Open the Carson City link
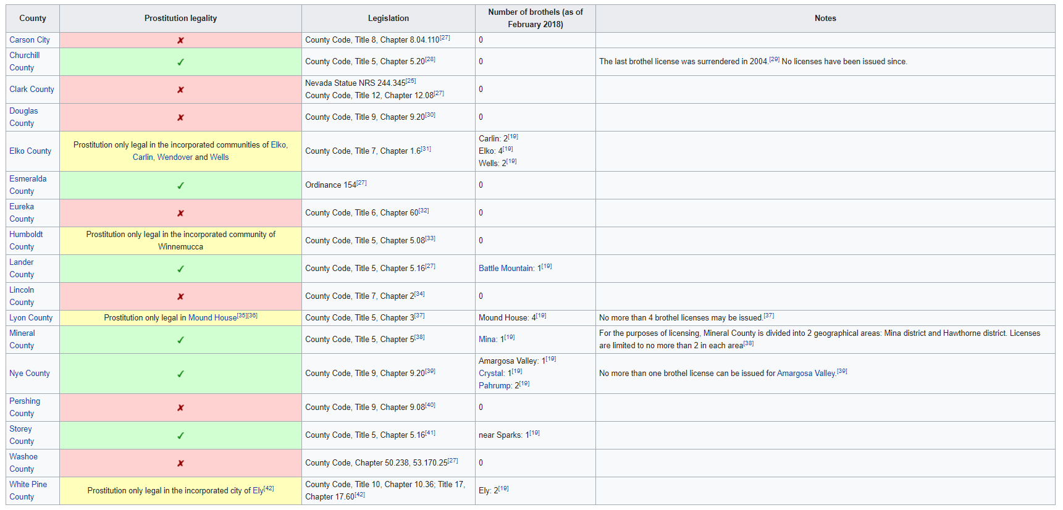Viewport: 1063px width, 510px height. tap(30, 40)
